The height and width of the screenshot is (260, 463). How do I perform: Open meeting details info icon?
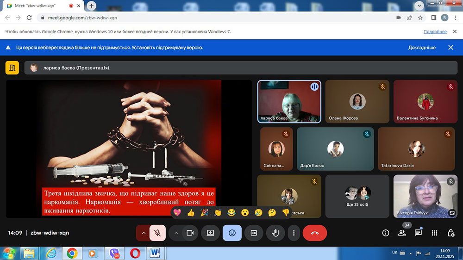(386, 233)
